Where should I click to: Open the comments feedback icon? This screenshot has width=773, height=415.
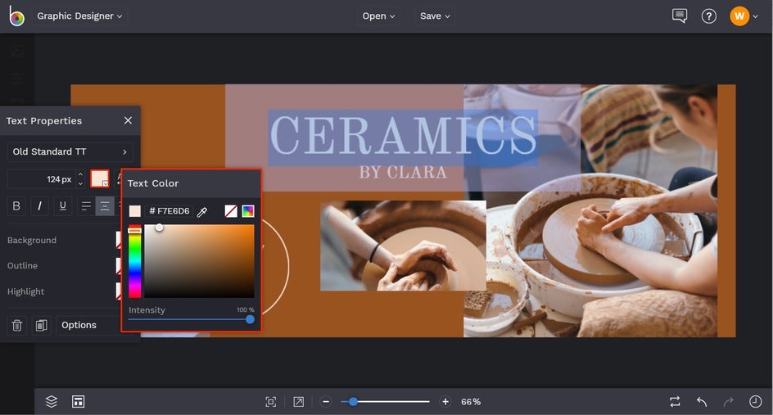[679, 16]
